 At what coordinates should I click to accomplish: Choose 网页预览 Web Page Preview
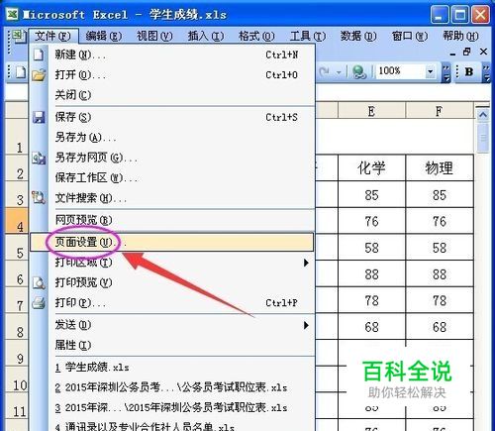point(171,220)
